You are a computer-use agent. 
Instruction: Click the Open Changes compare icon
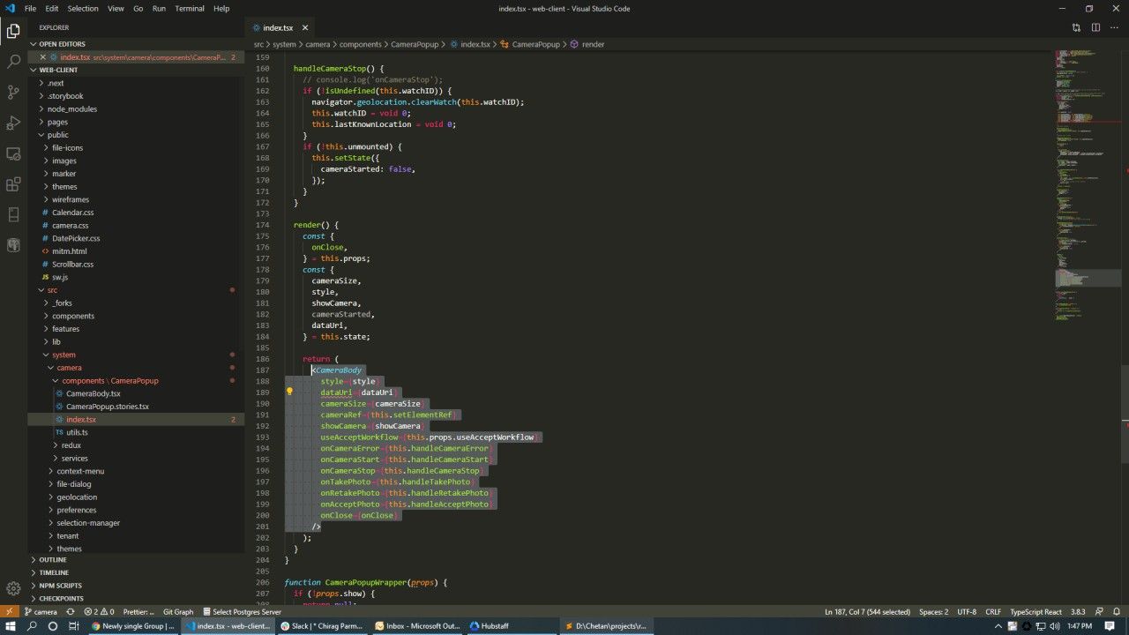click(1076, 27)
